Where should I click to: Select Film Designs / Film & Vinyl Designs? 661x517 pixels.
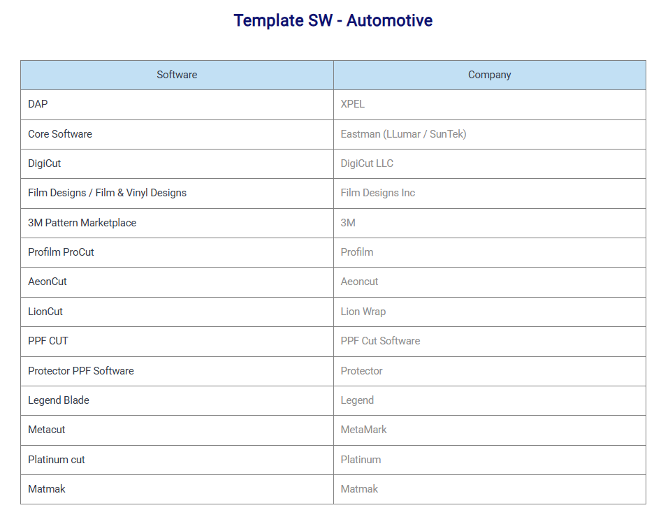coord(107,193)
